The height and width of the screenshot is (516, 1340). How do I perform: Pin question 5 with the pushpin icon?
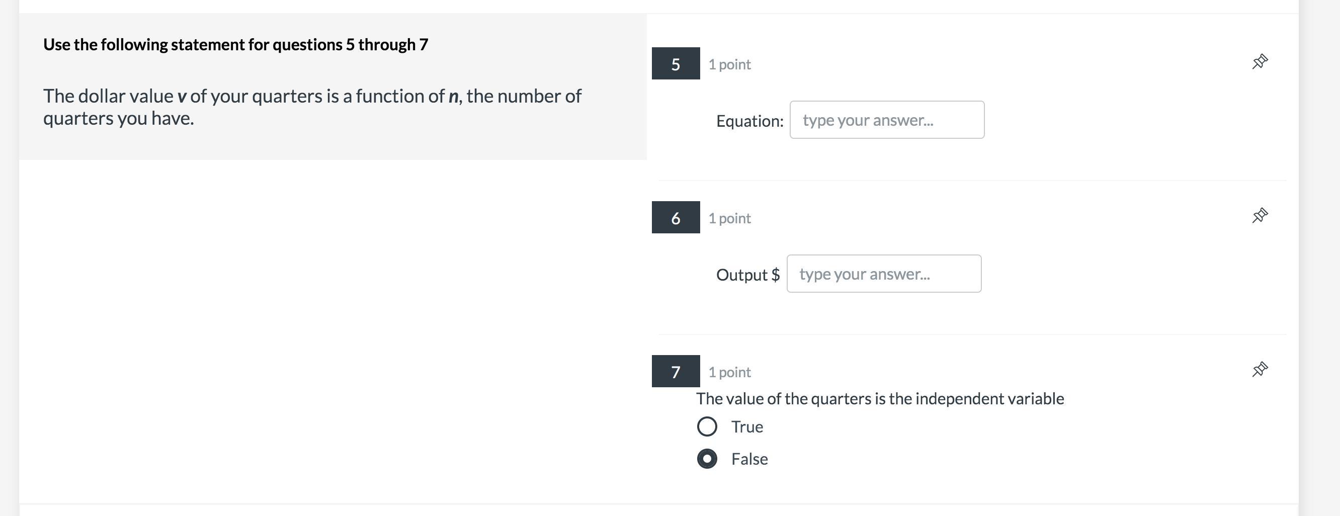tap(1260, 62)
